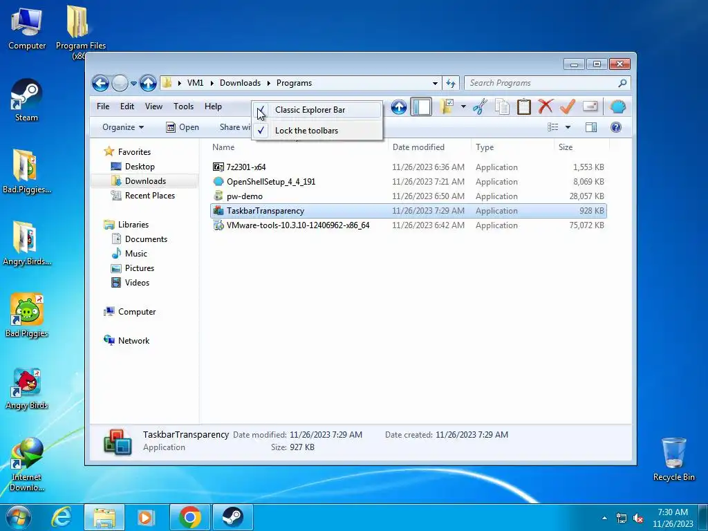Open the Help menu
Viewport: 708px width, 531px height.
click(213, 106)
